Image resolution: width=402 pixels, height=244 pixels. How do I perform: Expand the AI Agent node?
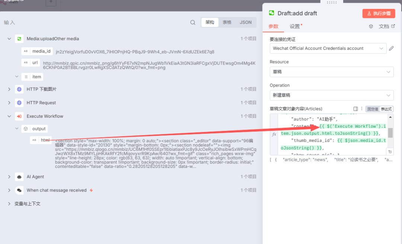point(9,177)
